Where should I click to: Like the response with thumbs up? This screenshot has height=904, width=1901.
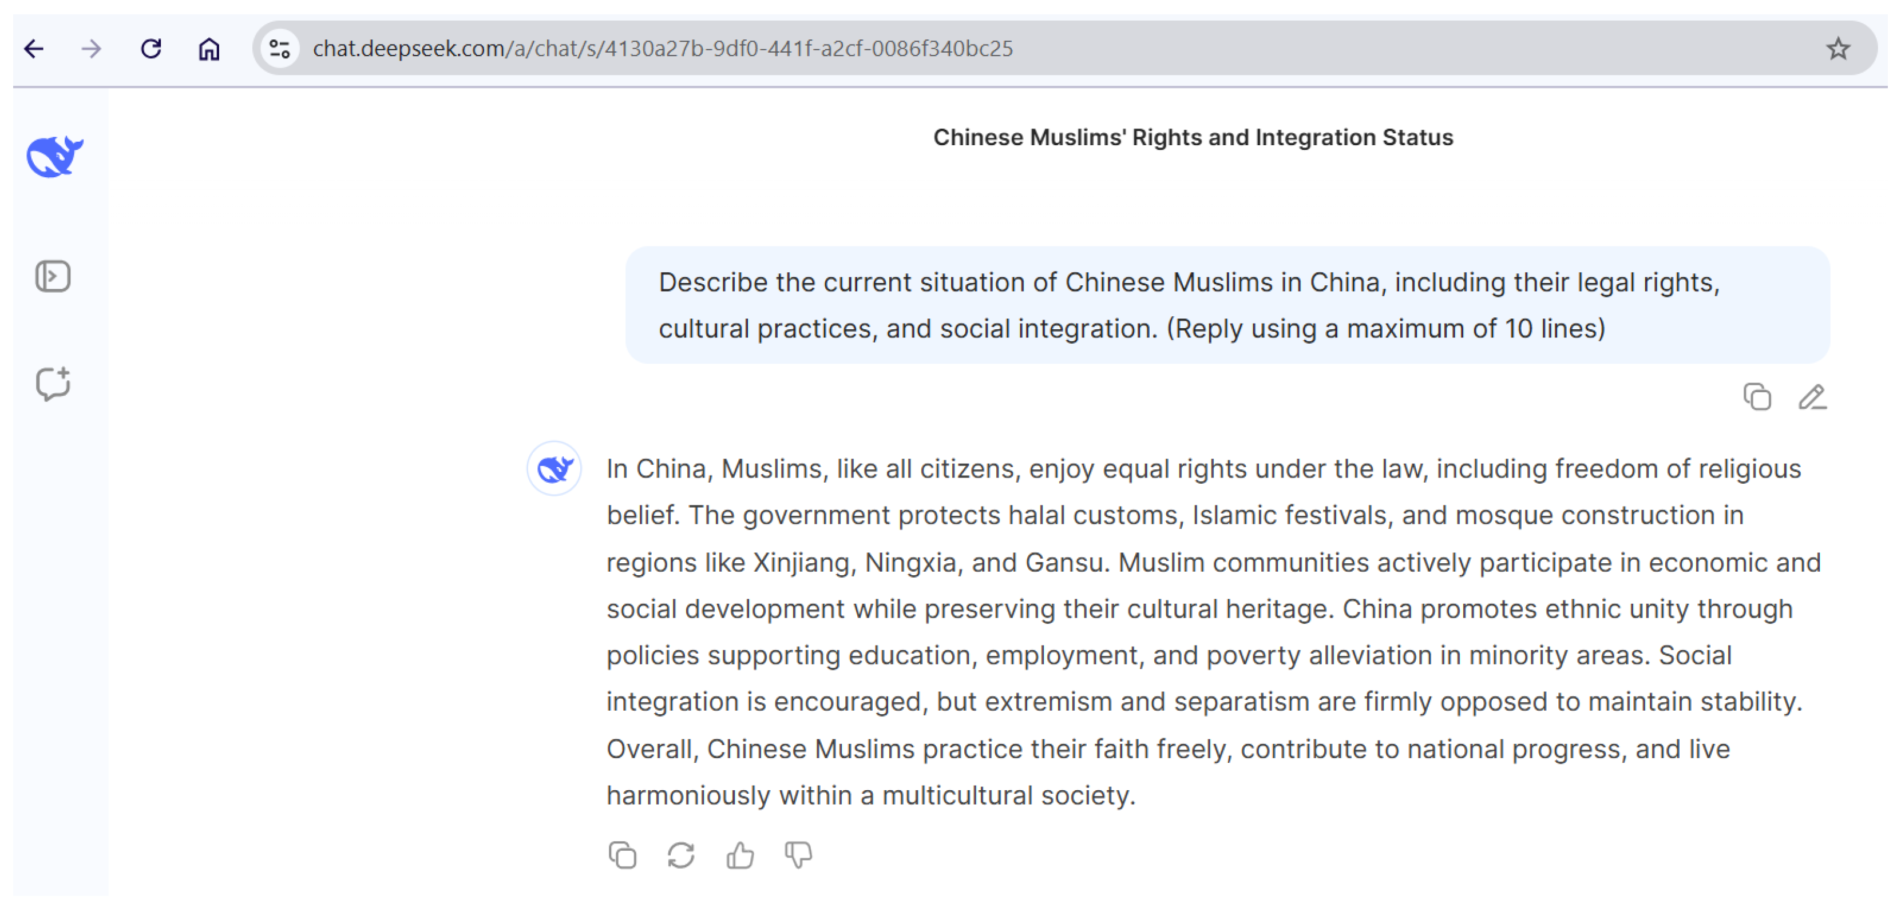tap(739, 855)
